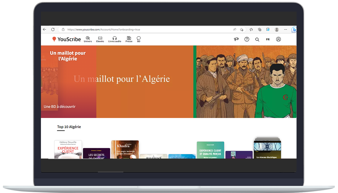The image size is (338, 193).
Task: Open the Laurent Debaker book cover
Action: tap(182, 156)
